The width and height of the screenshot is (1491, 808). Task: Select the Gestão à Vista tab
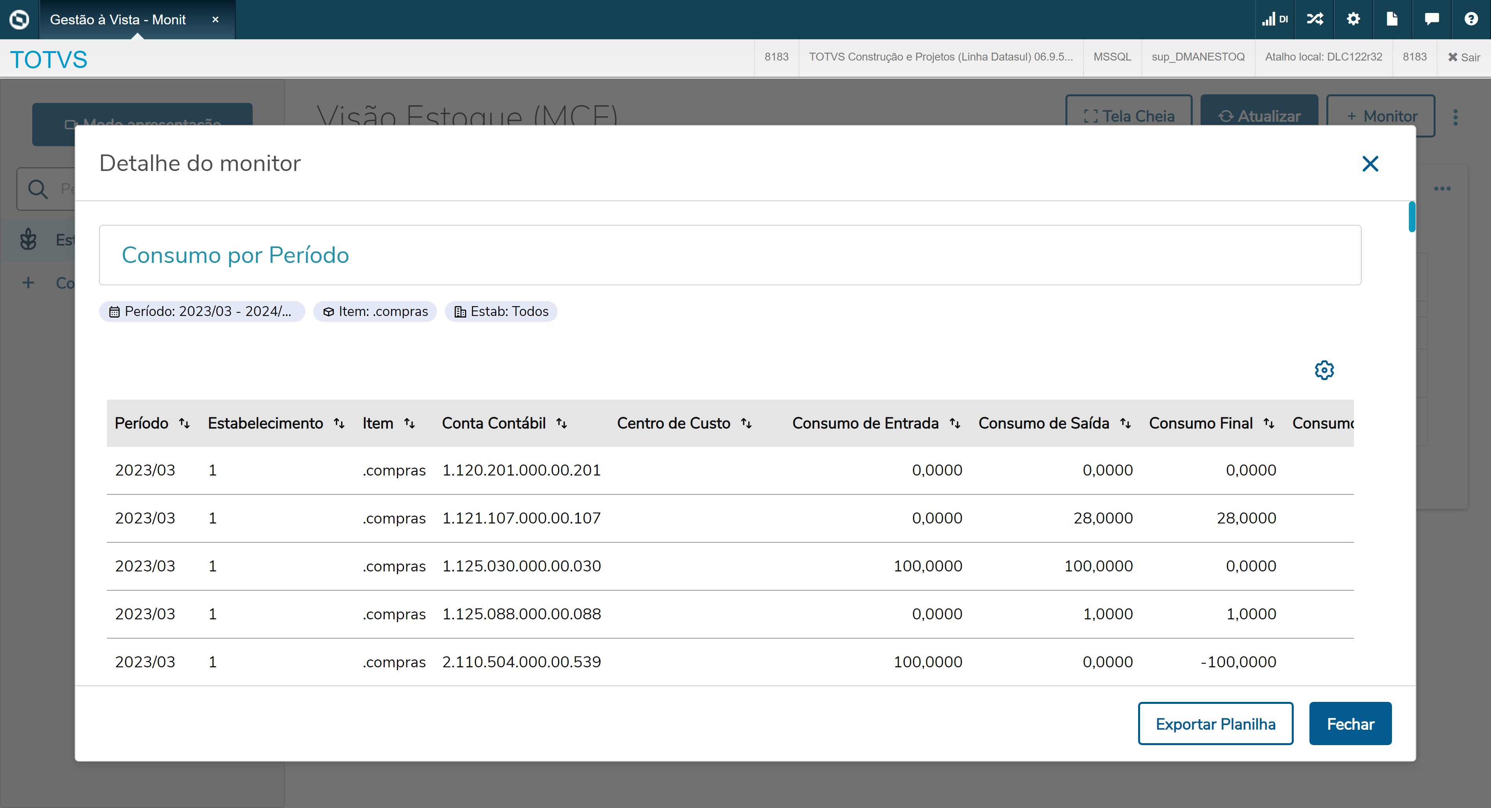(x=118, y=20)
